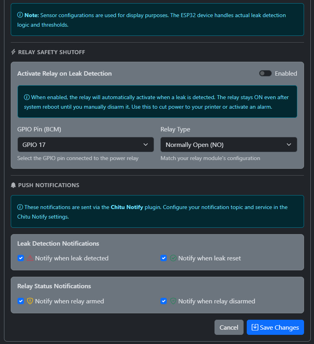Click the green shield relay disarmed icon
The width and height of the screenshot is (314, 344).
173,301
